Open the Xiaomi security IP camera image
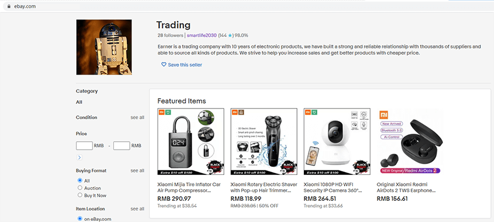The width and height of the screenshot is (494, 222). click(337, 142)
